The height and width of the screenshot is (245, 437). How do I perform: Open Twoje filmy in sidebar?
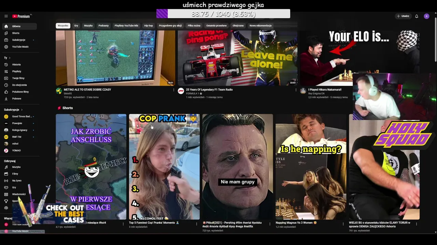(19, 78)
